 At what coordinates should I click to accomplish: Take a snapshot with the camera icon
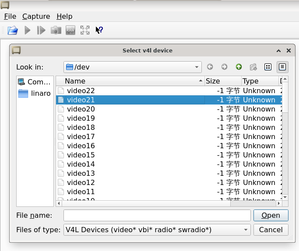tap(56, 30)
